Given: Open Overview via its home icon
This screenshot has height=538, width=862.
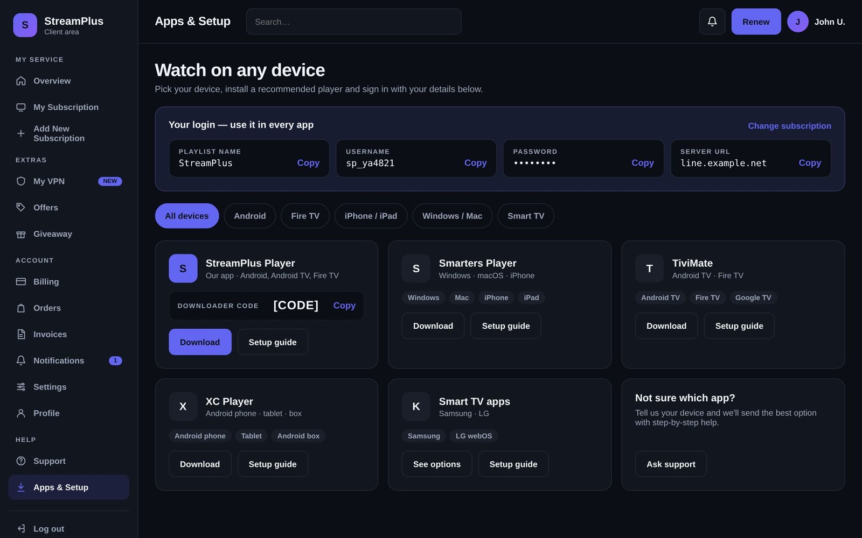Looking at the screenshot, I should [21, 81].
